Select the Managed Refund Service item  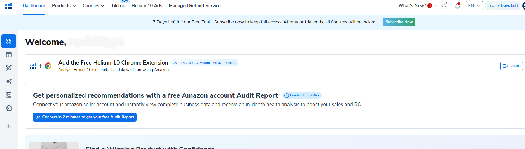(x=195, y=6)
